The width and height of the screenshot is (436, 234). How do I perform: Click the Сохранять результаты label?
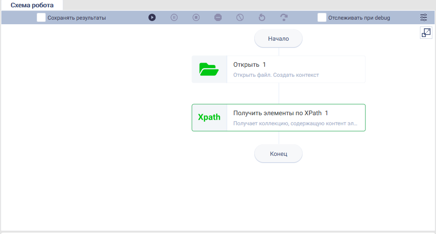77,18
